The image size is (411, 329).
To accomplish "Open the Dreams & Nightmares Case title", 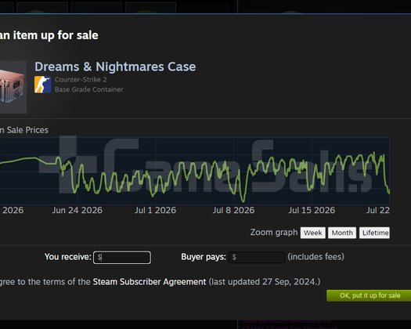I will click(x=115, y=67).
